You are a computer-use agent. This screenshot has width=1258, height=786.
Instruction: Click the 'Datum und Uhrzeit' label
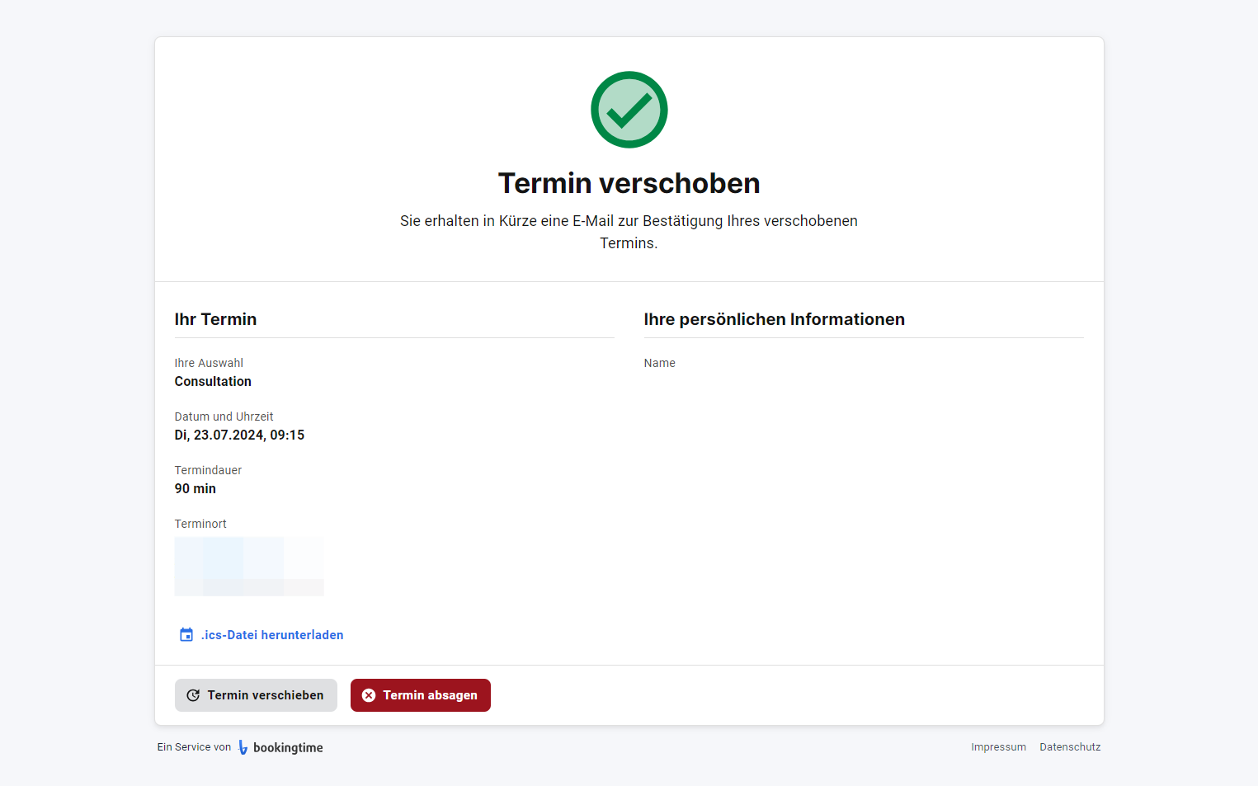pyautogui.click(x=224, y=417)
